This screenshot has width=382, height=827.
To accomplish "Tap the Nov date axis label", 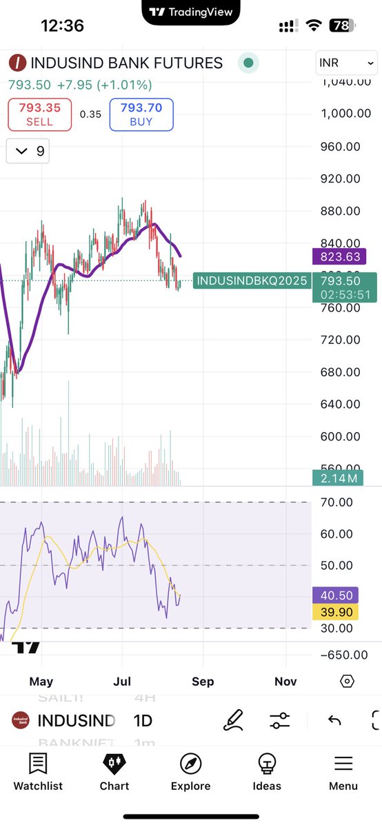I will point(285,682).
